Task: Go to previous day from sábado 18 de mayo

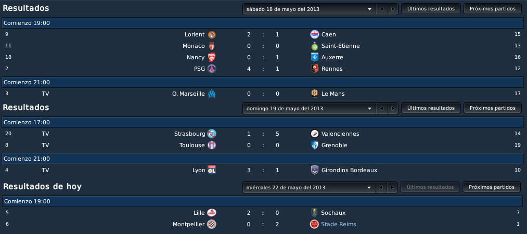Action: click(381, 9)
